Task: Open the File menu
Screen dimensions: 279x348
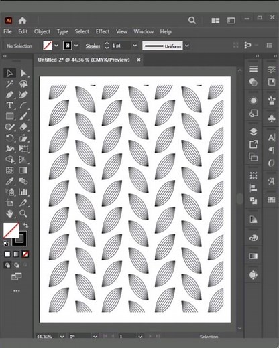Action: pos(7,31)
